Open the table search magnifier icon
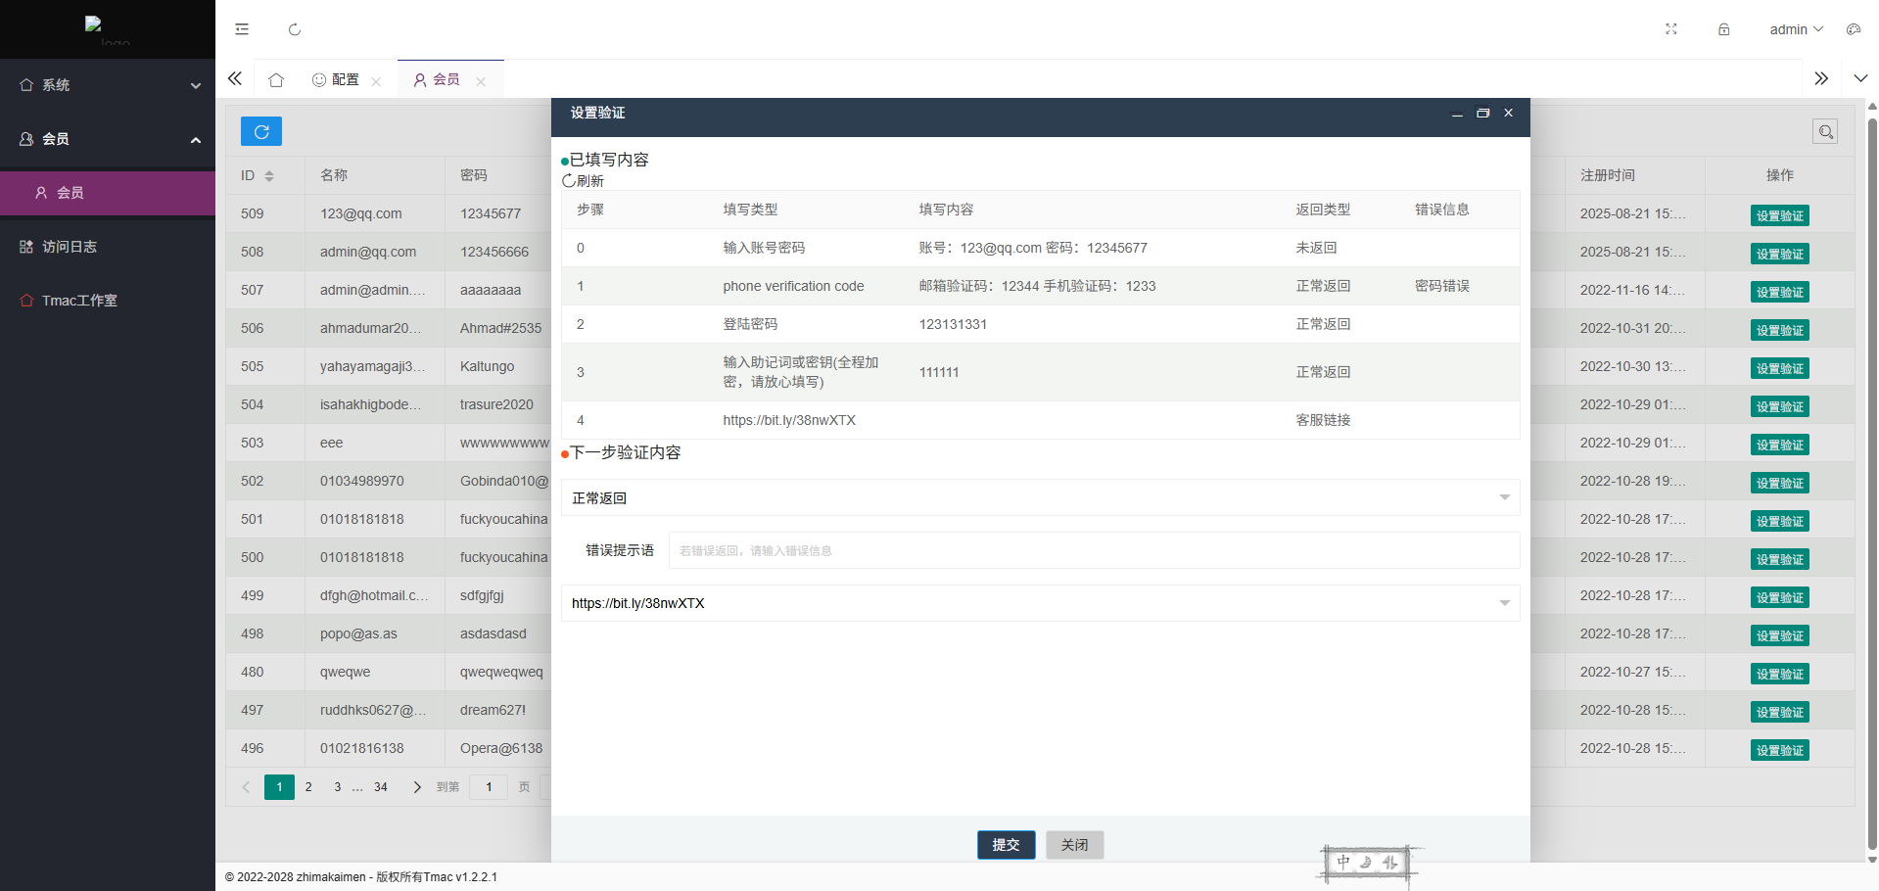 1825,131
